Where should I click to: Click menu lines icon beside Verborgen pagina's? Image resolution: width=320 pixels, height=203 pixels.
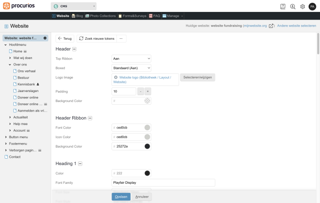coord(40,150)
